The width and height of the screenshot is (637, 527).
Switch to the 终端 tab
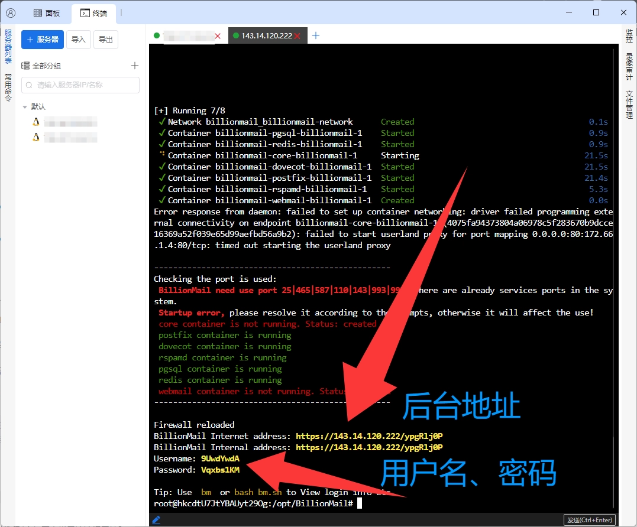pyautogui.click(x=94, y=13)
